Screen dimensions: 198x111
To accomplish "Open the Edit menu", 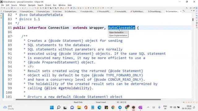I will pyautogui.click(x=7, y=5).
